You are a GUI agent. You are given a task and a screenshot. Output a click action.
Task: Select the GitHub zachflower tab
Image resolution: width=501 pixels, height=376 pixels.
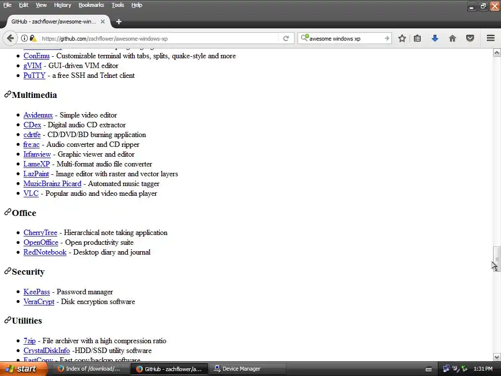(58, 22)
